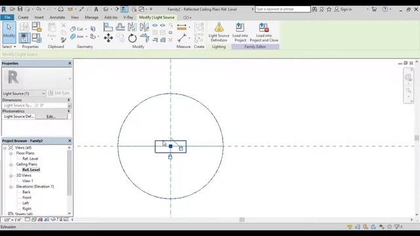This screenshot has width=420, height=236.
Task: Click the Trim/Extend tool icon
Action: tap(144, 38)
